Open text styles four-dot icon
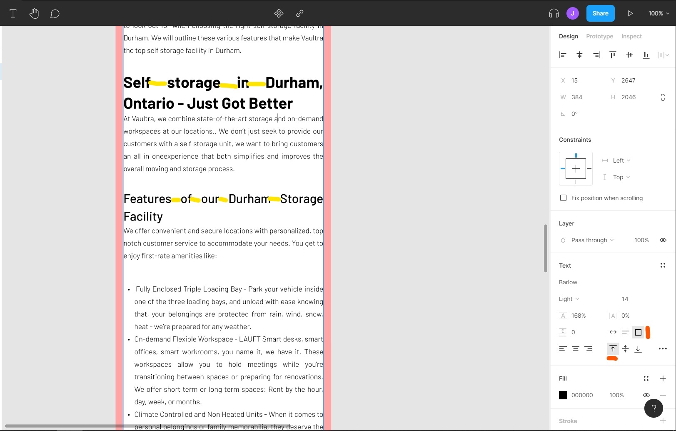The width and height of the screenshot is (676, 431). (663, 266)
